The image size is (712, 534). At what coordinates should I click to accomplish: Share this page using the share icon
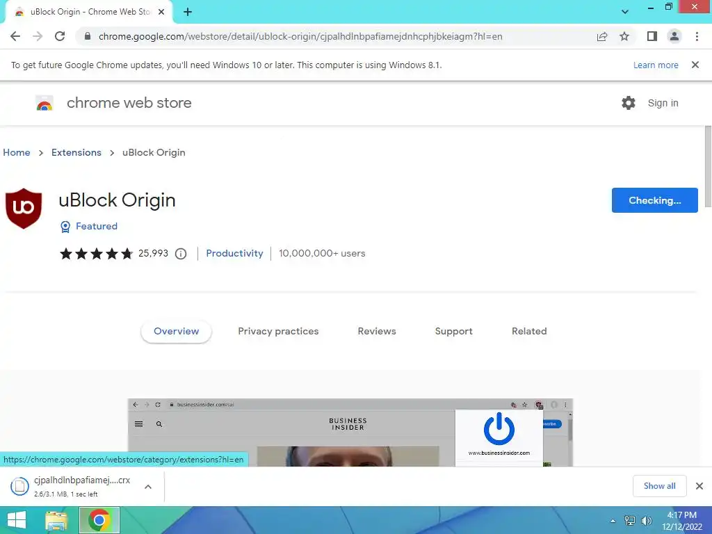tap(602, 36)
